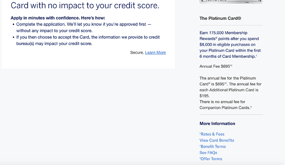Click the More Information heading

tap(217, 124)
